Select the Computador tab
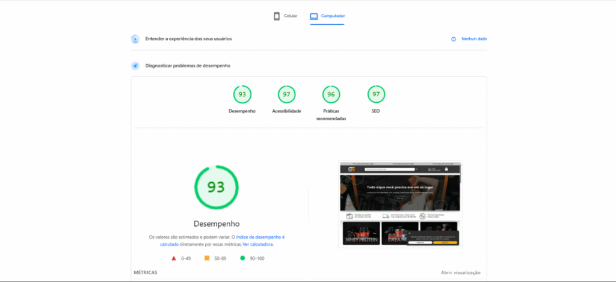The width and height of the screenshot is (616, 282). [327, 16]
